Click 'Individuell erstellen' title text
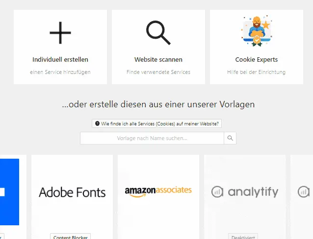The image size is (313, 239). point(60,60)
